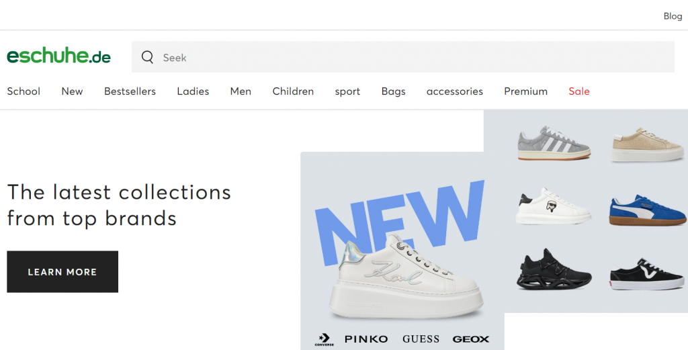Screen dimensions: 688x350
Task: Go to the Sale section
Action: pyautogui.click(x=578, y=91)
